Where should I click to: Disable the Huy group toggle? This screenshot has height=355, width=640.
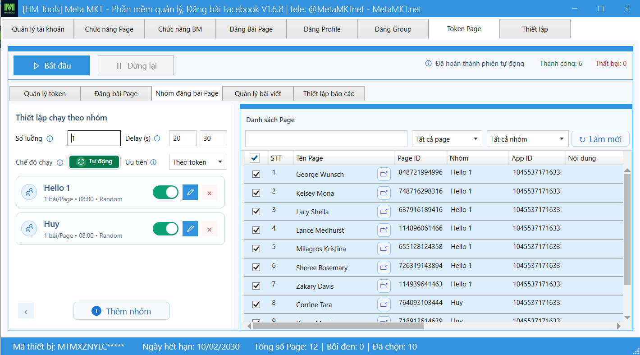(x=165, y=229)
